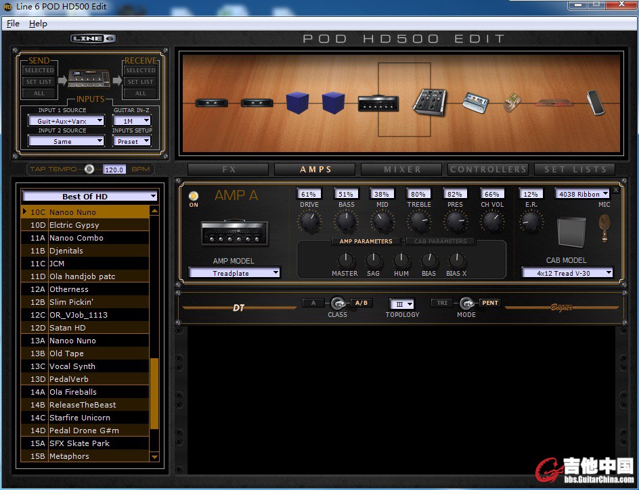Switch to the FX tab
Viewport: 639px width, 490px height.
[228, 169]
